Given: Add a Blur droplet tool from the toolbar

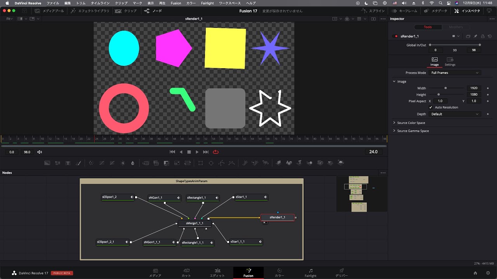Looking at the screenshot, I should 132,163.
